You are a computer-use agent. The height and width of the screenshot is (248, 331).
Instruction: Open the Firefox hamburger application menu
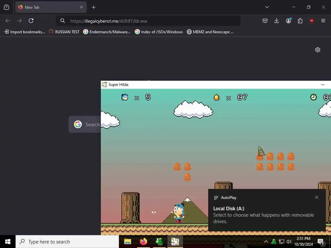pyautogui.click(x=323, y=20)
